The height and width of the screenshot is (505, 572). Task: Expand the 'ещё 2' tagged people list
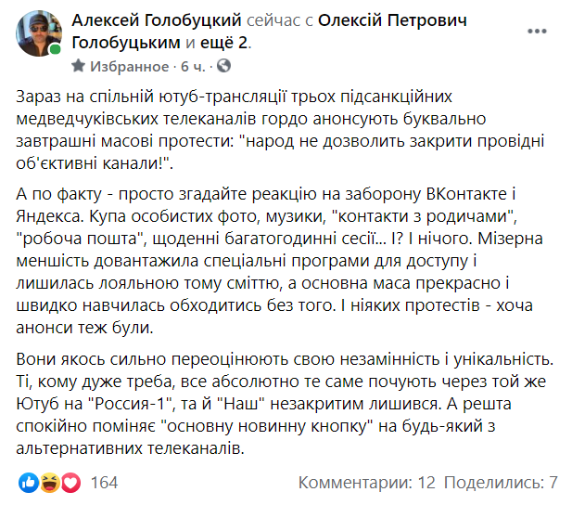point(224,42)
